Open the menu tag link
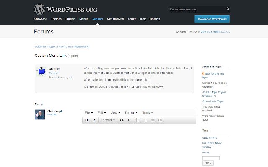The width and height of the screenshot is (268, 167). (205, 152)
